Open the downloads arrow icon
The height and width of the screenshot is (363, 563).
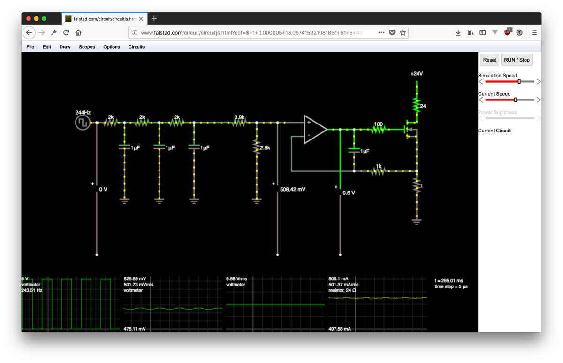tap(458, 32)
